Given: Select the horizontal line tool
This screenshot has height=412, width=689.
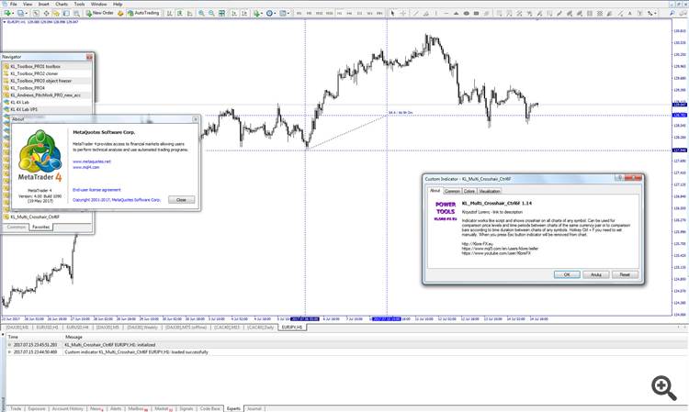Looking at the screenshot, I should tap(446, 13).
